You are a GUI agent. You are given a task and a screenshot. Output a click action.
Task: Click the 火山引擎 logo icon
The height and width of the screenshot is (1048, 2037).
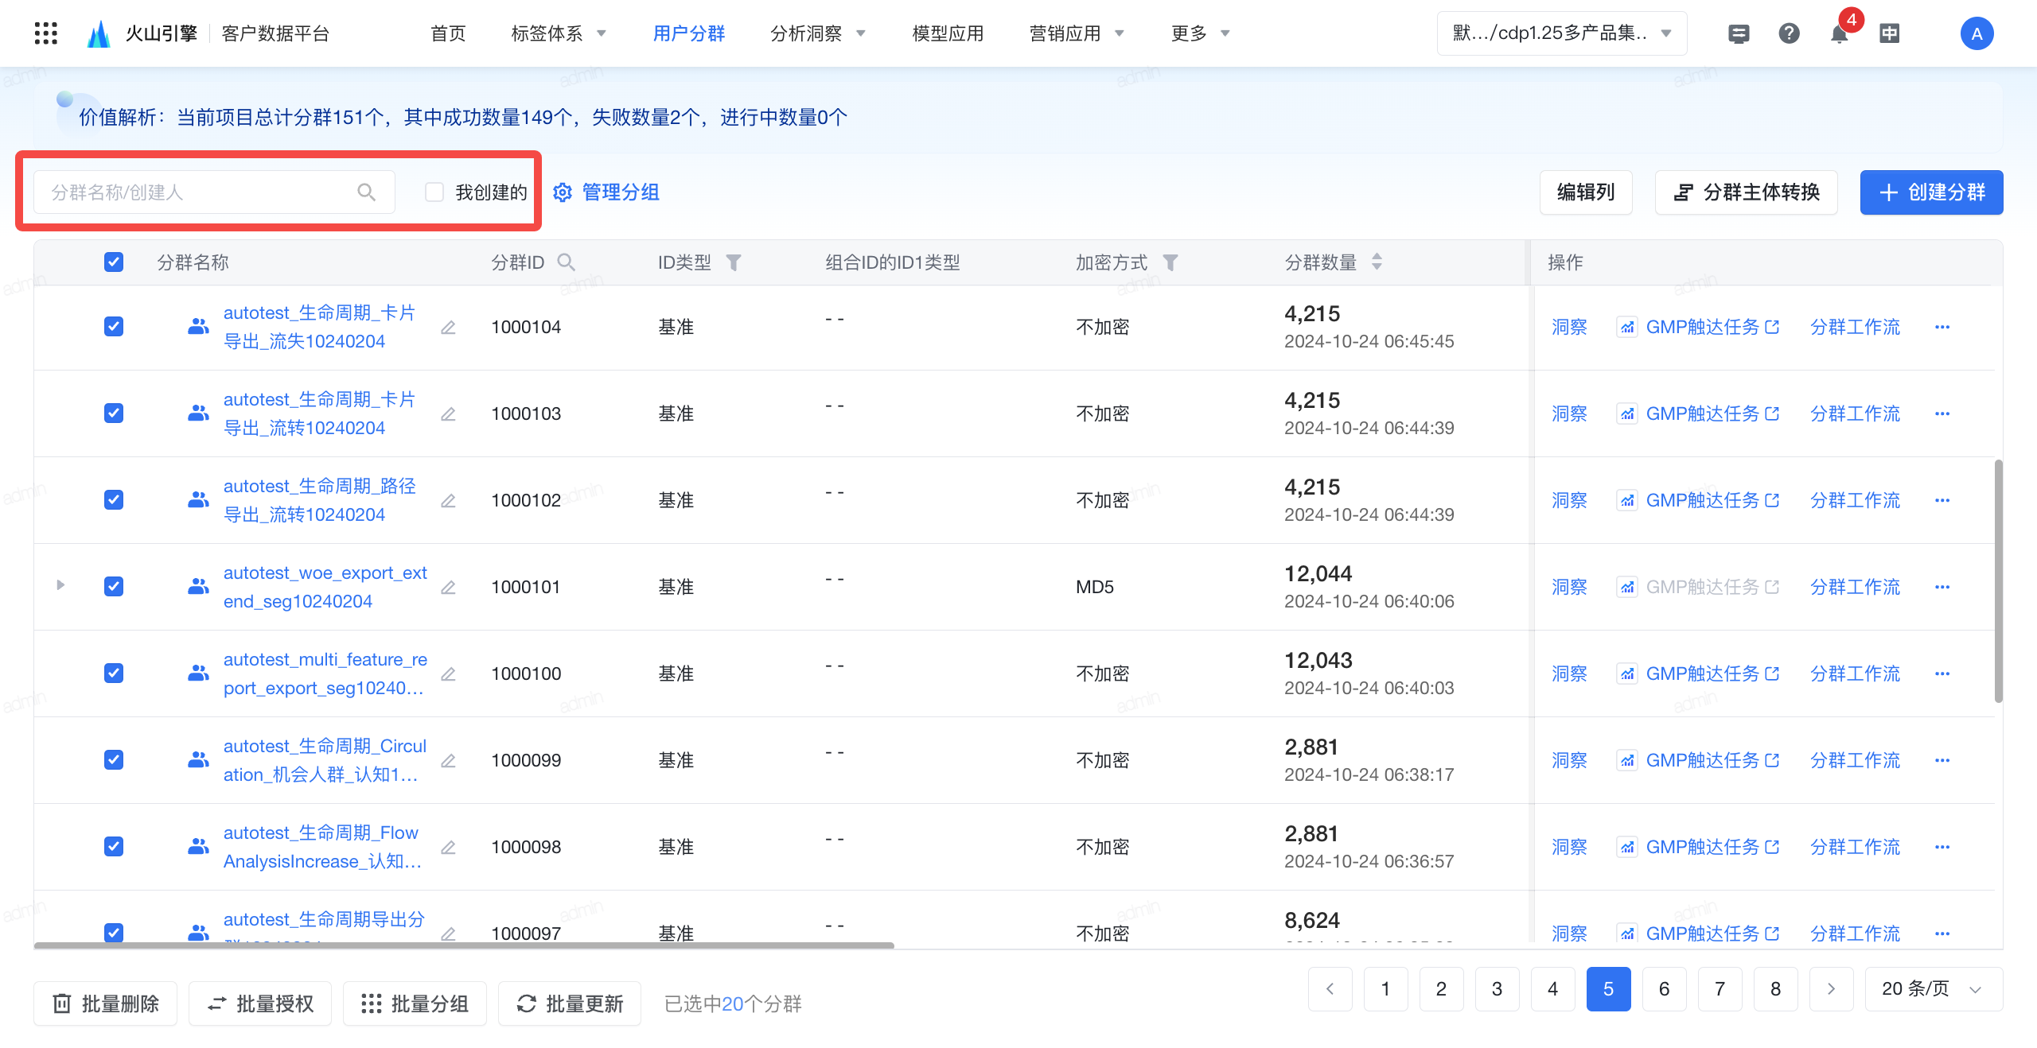point(98,33)
